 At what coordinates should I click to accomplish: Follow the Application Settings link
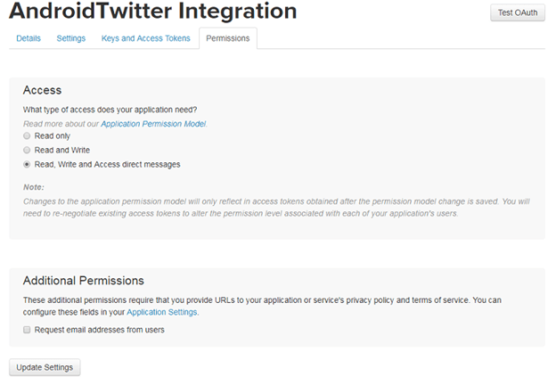pos(162,313)
